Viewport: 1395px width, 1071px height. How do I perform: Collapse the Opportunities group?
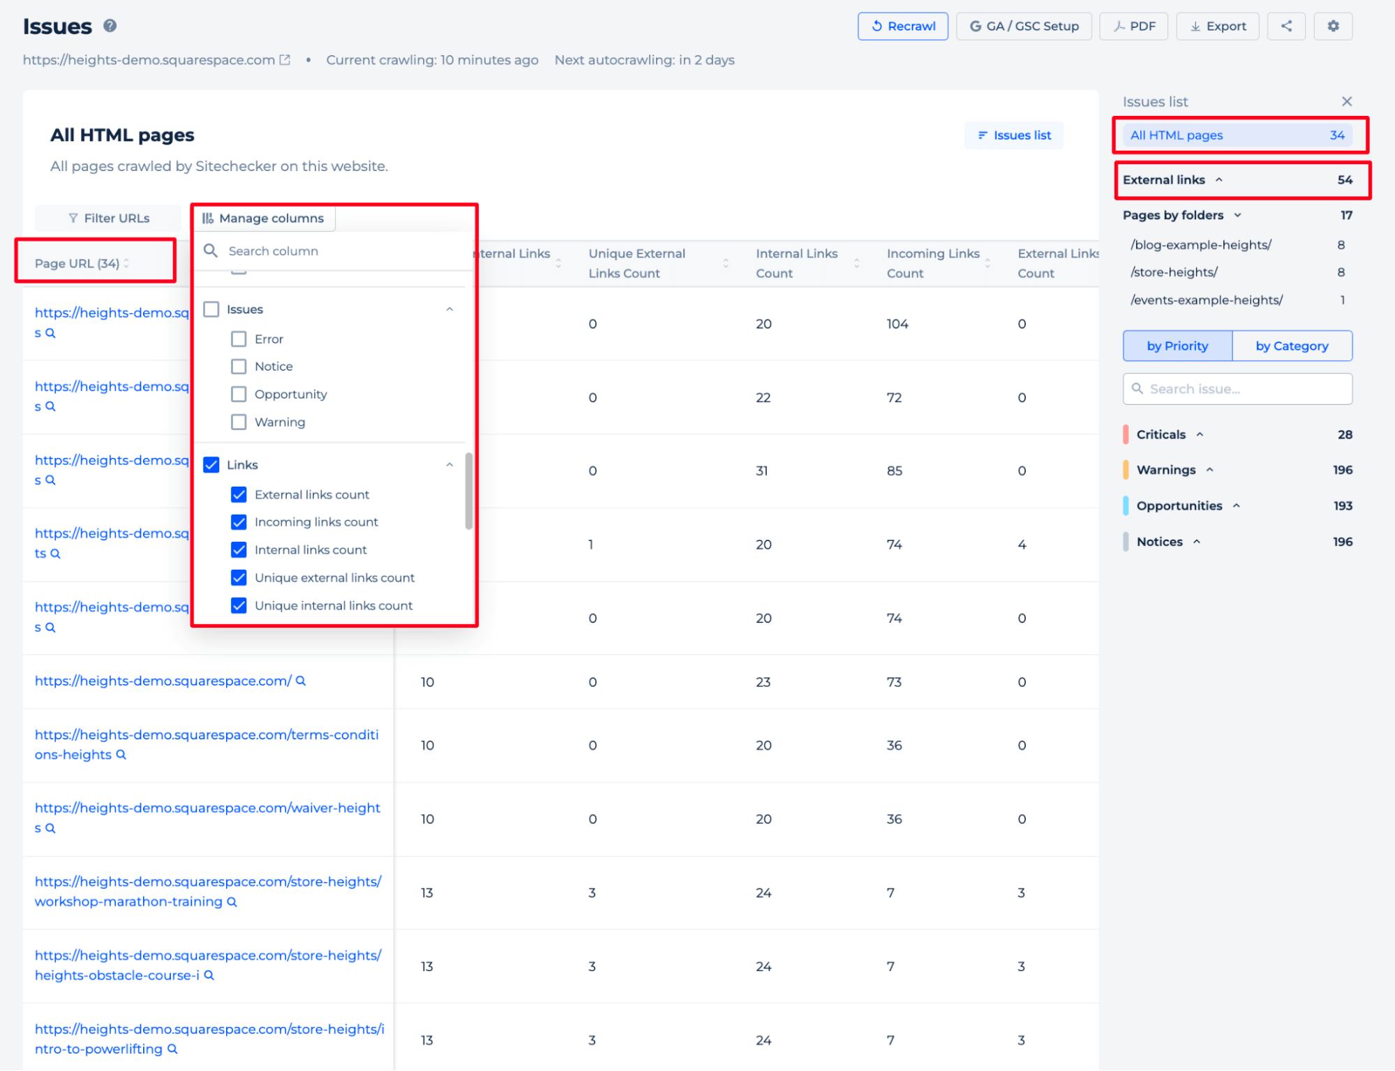[1236, 506]
